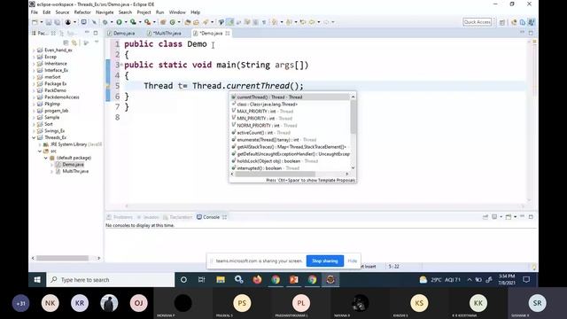The width and height of the screenshot is (567, 319).
Task: Click the Save All toolbar icon
Action: tap(57, 22)
